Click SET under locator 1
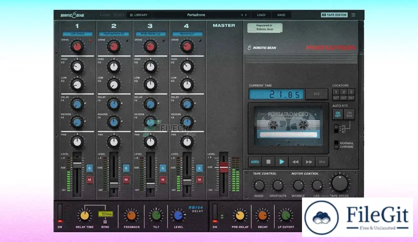The image size is (418, 242). (x=336, y=98)
